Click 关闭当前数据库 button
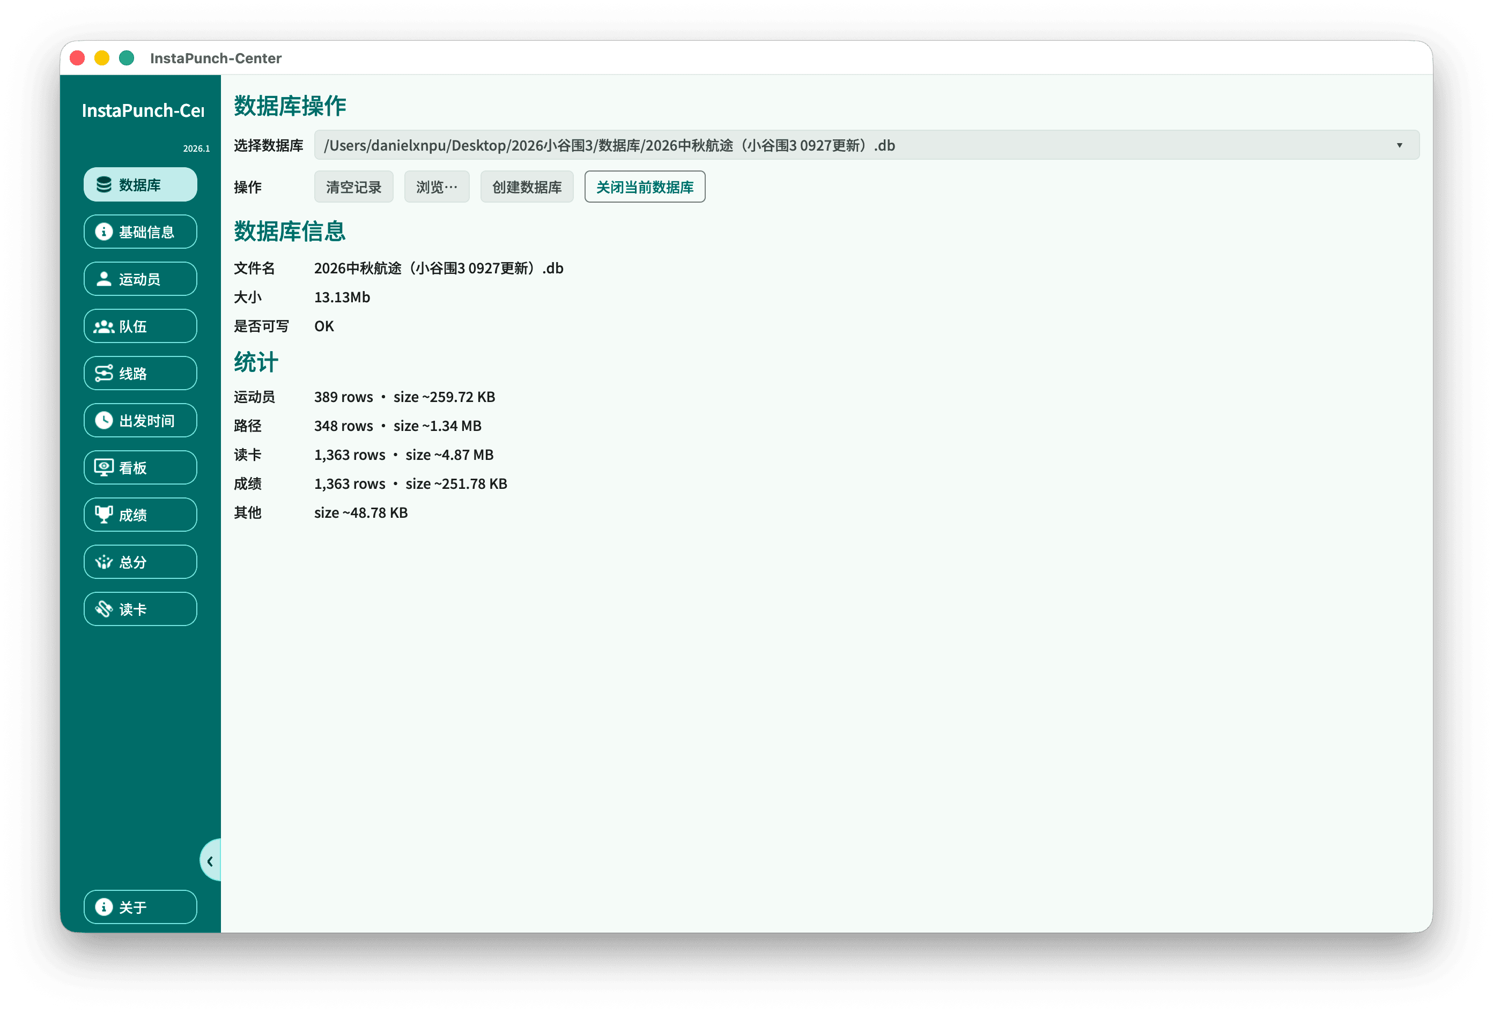Viewport: 1493px width, 1012px height. [645, 187]
